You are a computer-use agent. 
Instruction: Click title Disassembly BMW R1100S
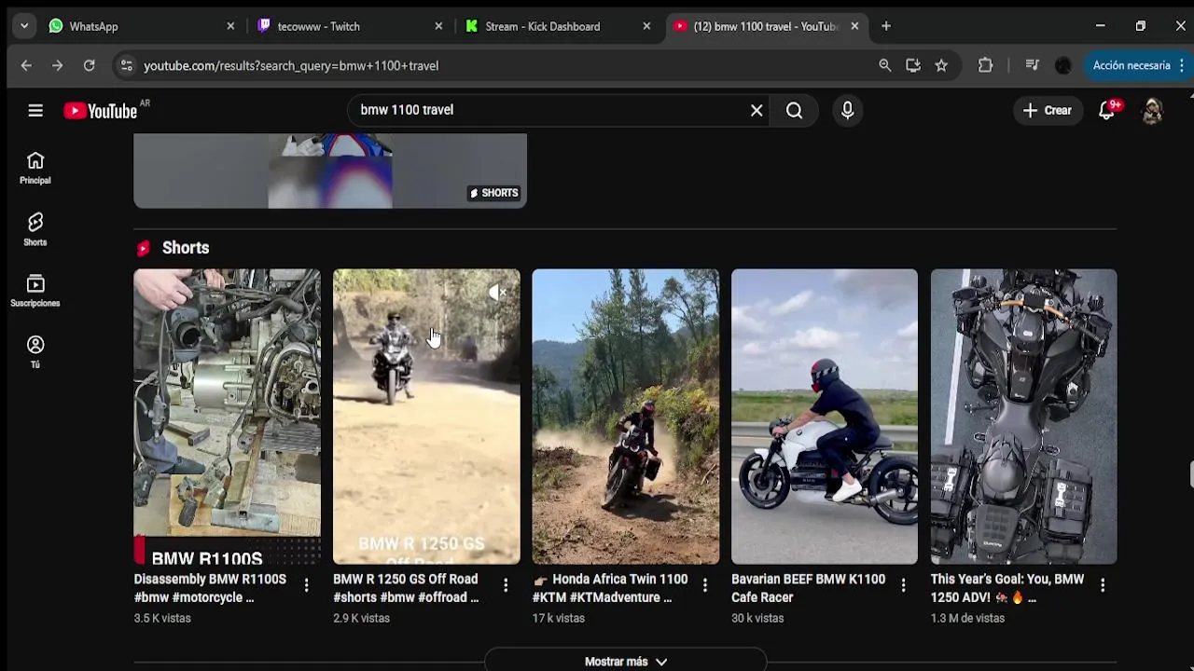coord(210,588)
